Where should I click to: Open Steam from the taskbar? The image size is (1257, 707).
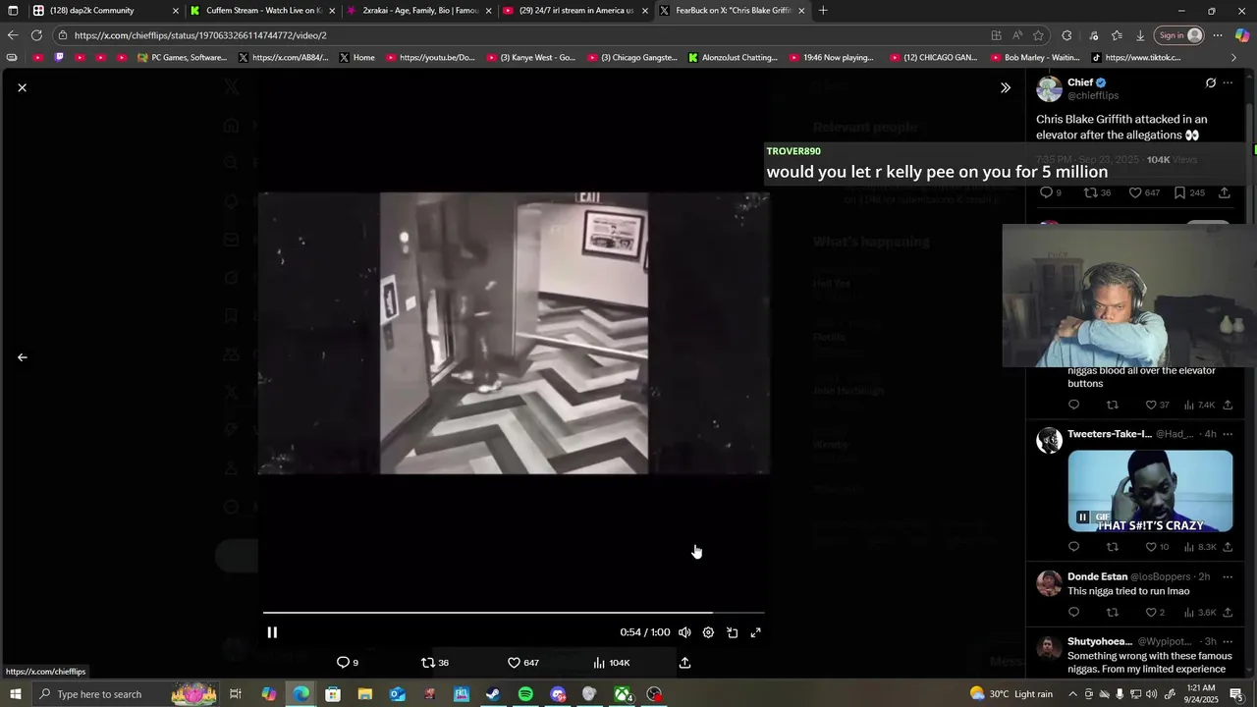493,694
